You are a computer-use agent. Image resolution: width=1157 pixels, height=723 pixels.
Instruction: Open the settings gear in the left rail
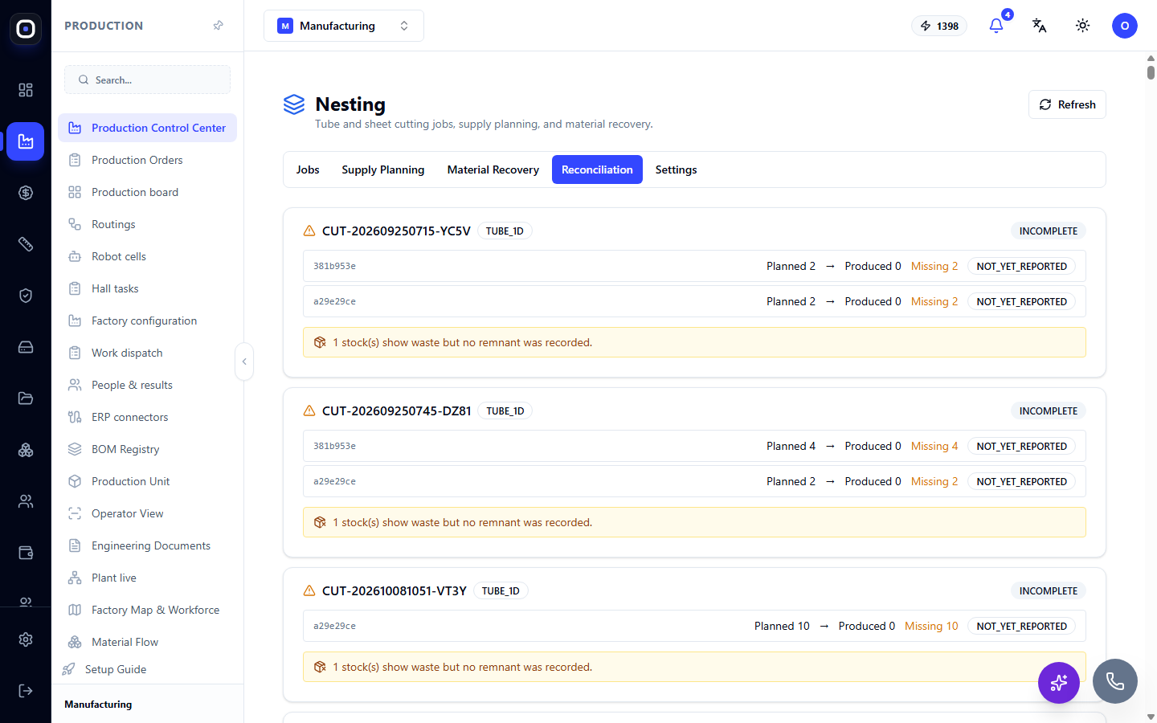pyautogui.click(x=26, y=639)
